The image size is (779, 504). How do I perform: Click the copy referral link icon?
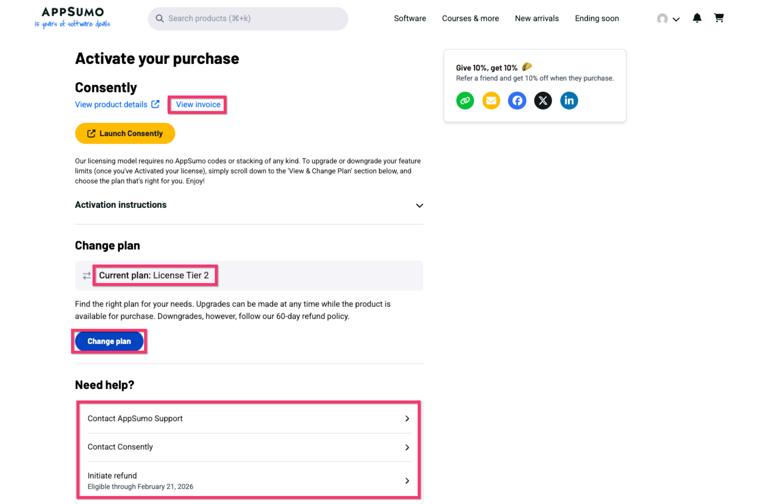(465, 101)
